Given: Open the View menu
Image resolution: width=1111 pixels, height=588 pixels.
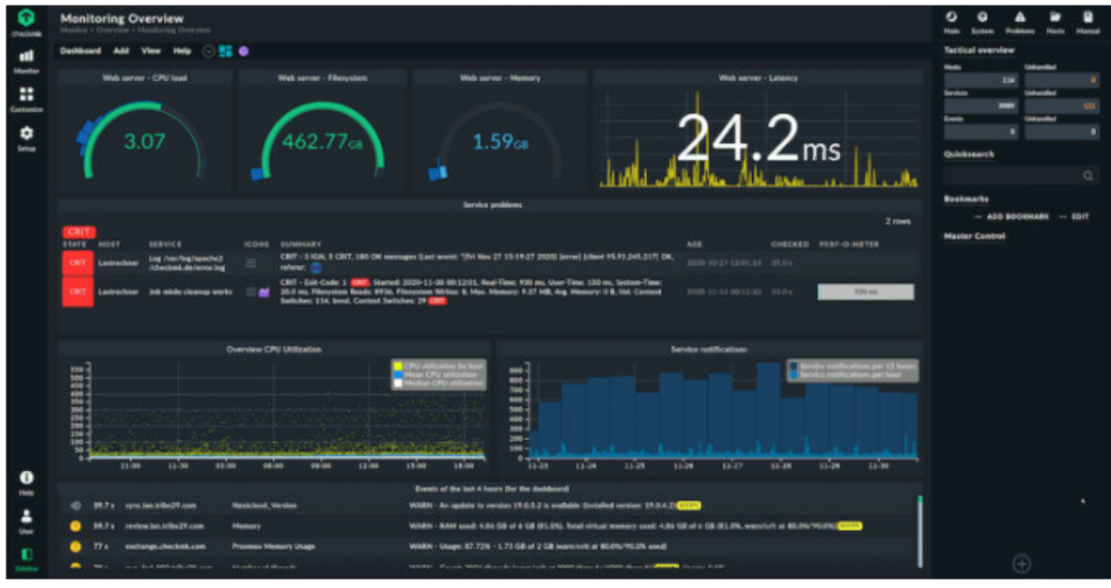Looking at the screenshot, I should (151, 51).
